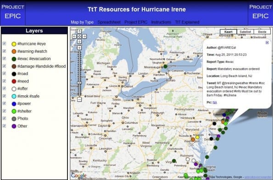Screen dimensions: 273x180
Task: Open the Spreadsheet tab in header
Action: pos(109,22)
